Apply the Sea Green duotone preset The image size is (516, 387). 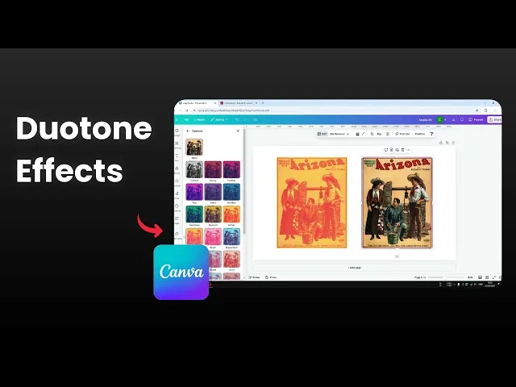pyautogui.click(x=194, y=214)
